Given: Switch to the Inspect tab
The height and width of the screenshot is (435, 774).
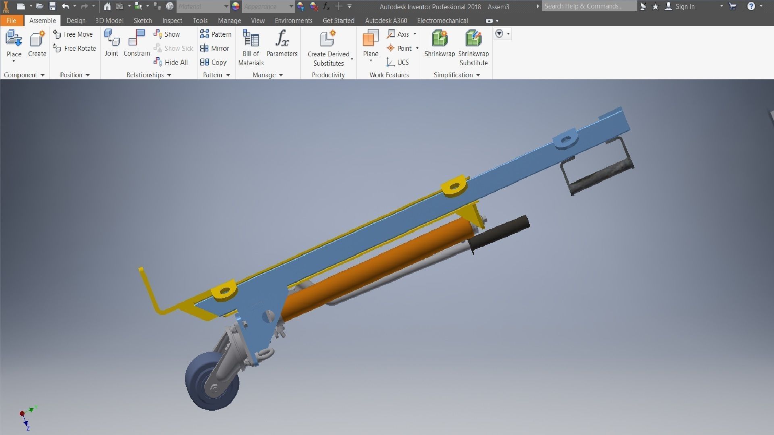Looking at the screenshot, I should (x=172, y=21).
